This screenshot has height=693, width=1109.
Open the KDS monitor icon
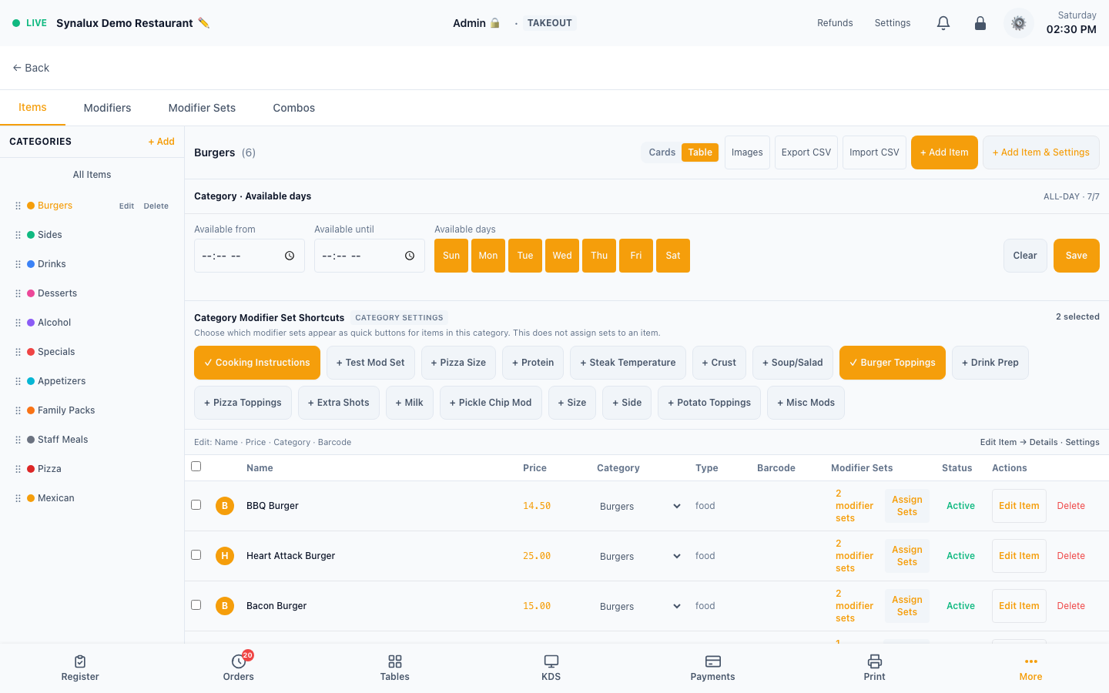pos(551,661)
